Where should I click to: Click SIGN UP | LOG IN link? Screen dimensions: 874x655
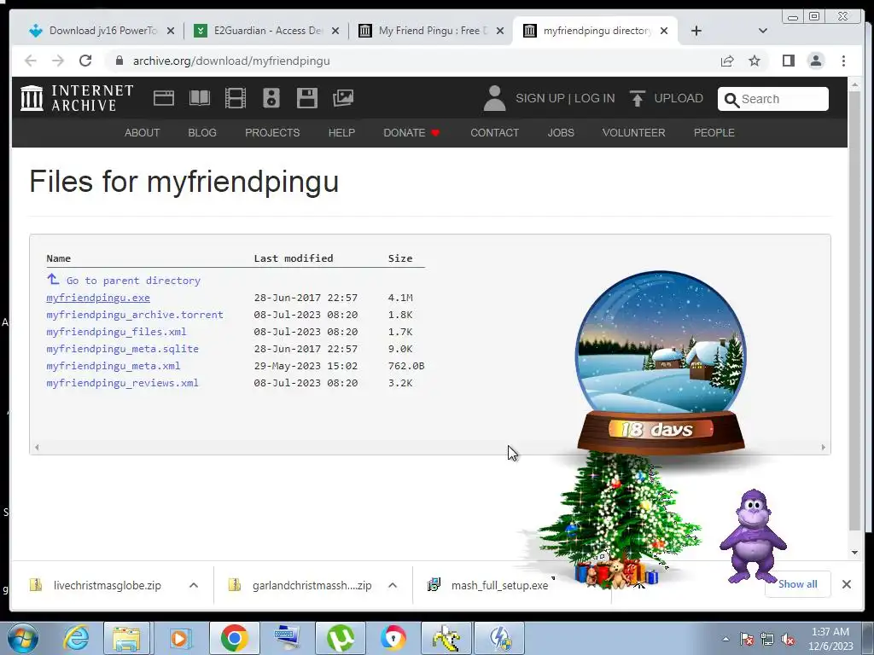click(x=565, y=98)
